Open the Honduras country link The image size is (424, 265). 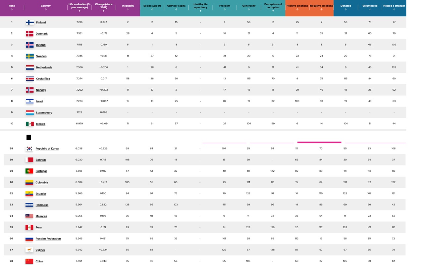[x=42, y=205]
